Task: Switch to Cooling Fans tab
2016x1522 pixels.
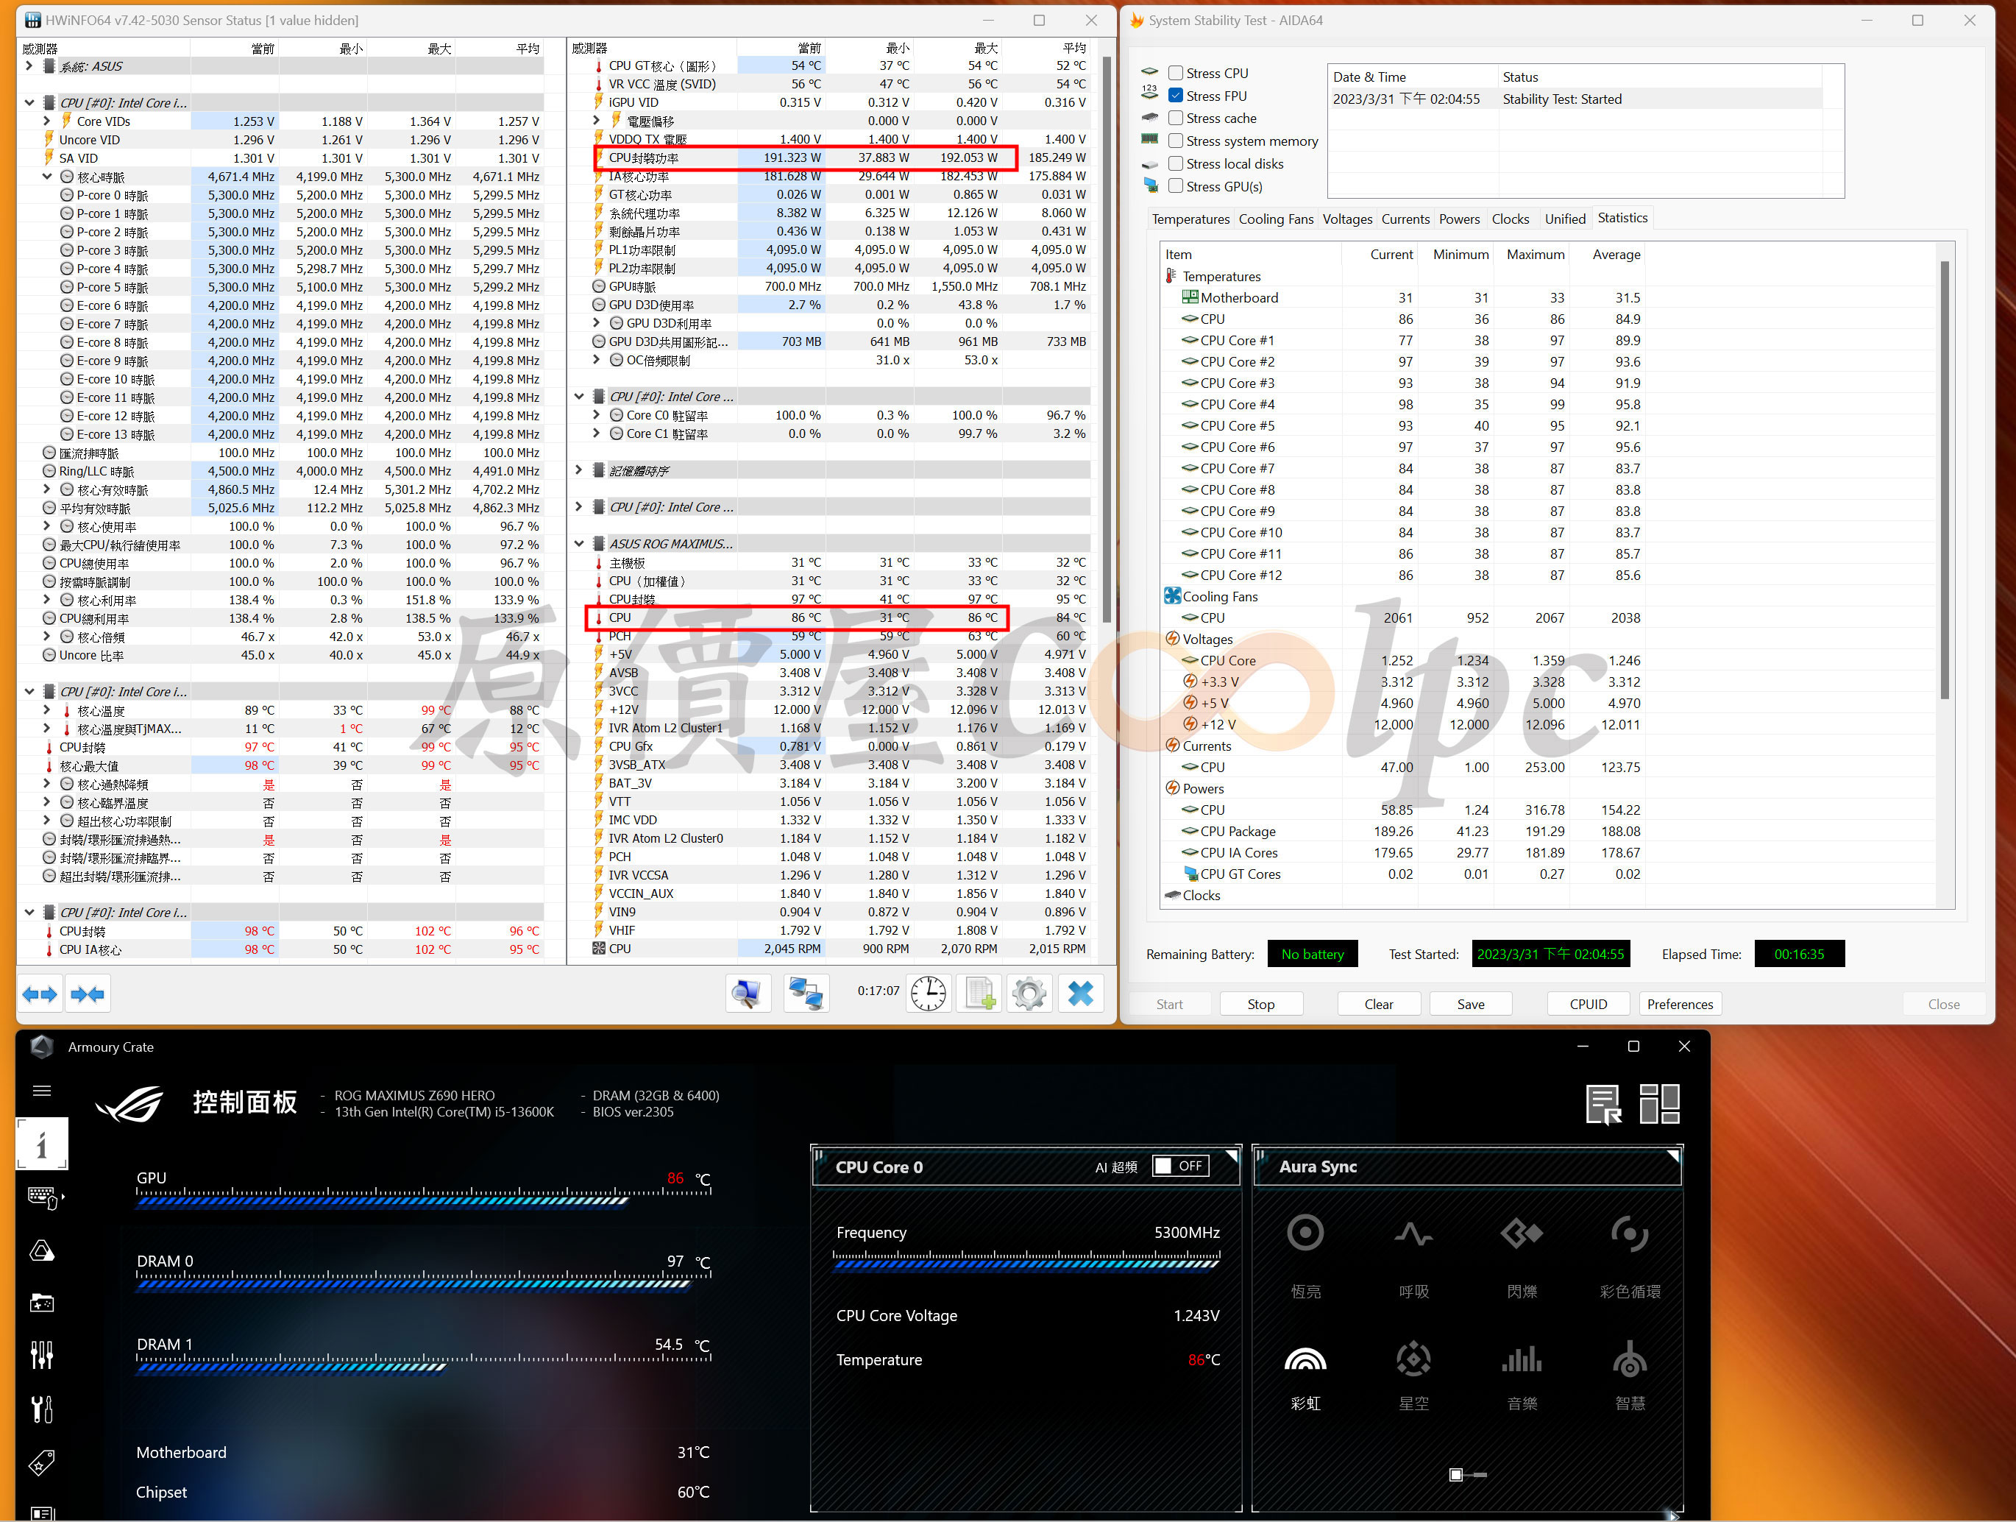Action: click(1276, 219)
